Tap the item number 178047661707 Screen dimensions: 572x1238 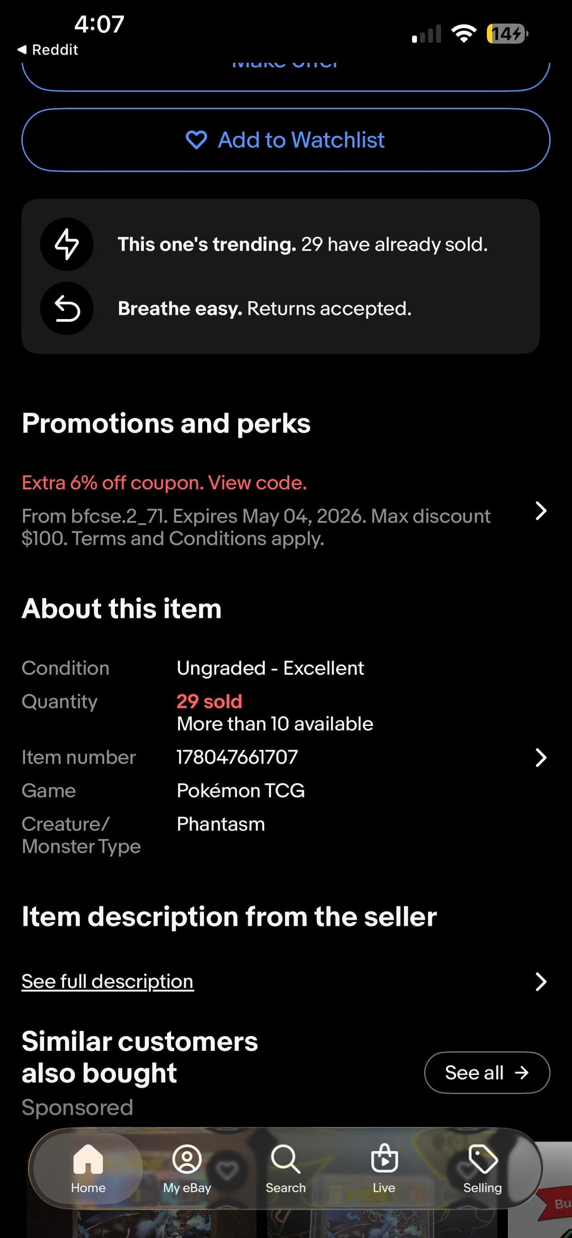[x=237, y=757]
